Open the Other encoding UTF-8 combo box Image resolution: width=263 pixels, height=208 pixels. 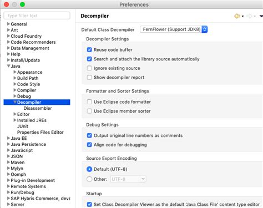[128, 179]
